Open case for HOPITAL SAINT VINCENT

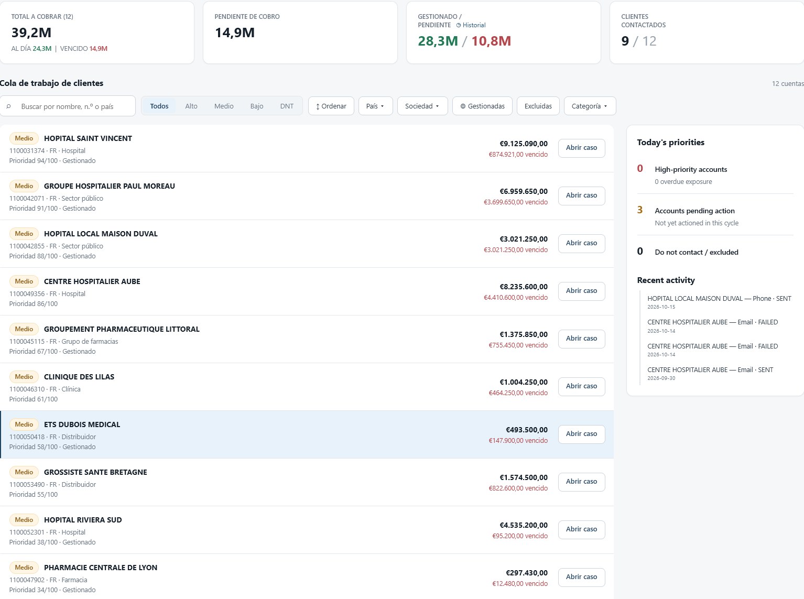coord(582,148)
